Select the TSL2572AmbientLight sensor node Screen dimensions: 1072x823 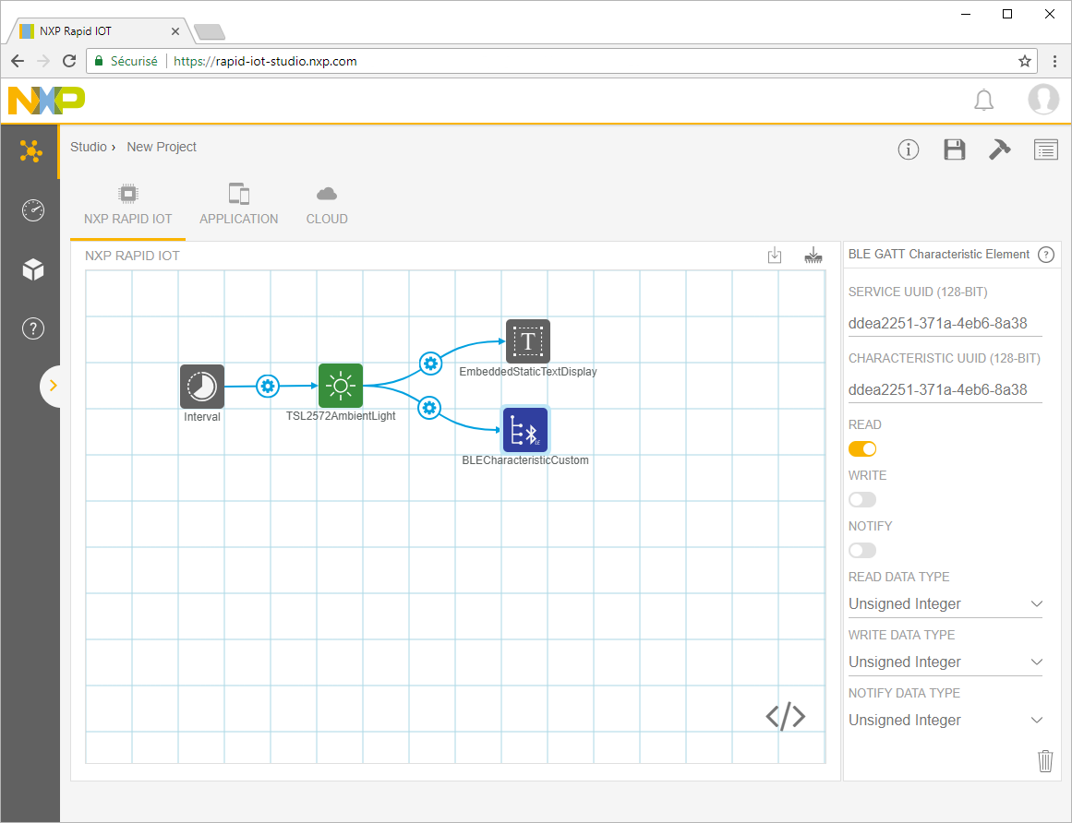click(x=341, y=386)
